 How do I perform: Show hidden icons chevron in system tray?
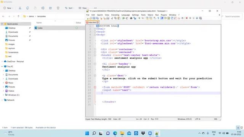pos(199,133)
